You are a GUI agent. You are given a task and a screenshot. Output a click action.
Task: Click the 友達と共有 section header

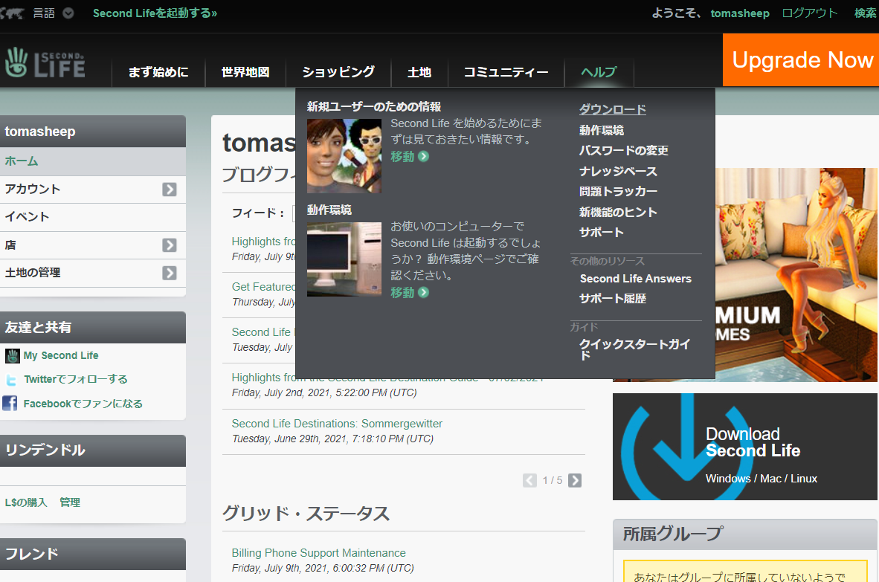pos(92,327)
